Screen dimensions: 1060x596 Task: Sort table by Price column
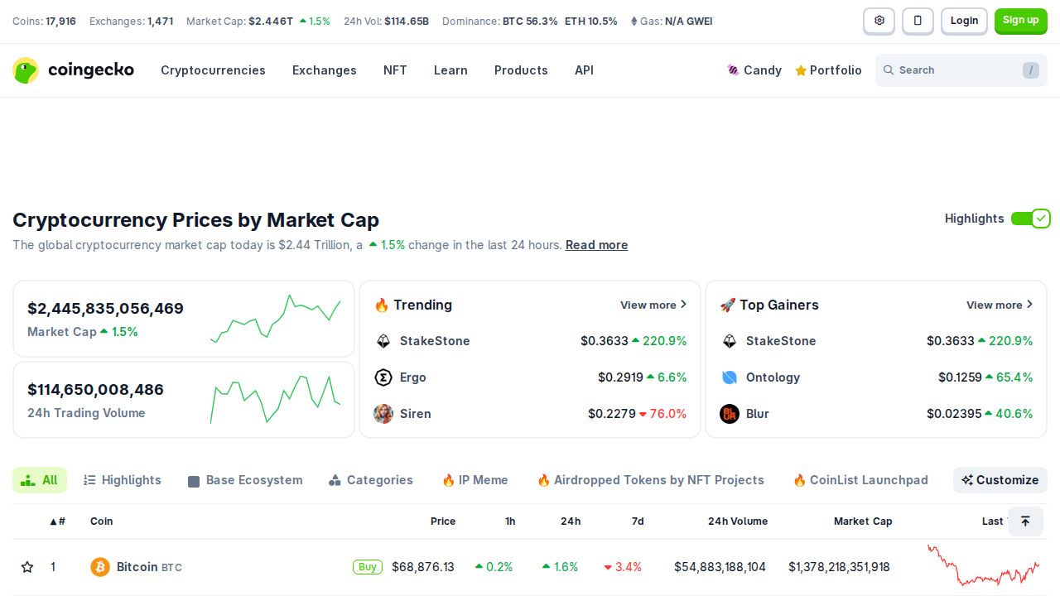[x=443, y=521]
